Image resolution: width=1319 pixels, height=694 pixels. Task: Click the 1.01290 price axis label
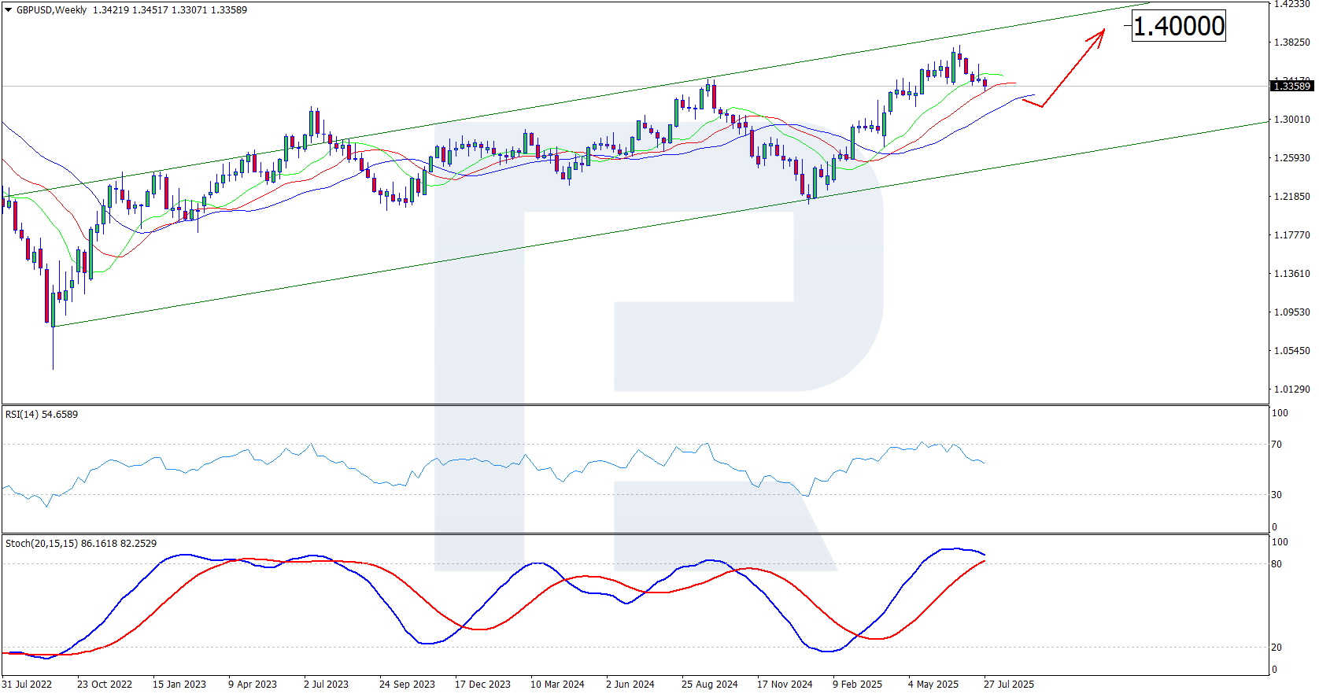(x=1292, y=389)
